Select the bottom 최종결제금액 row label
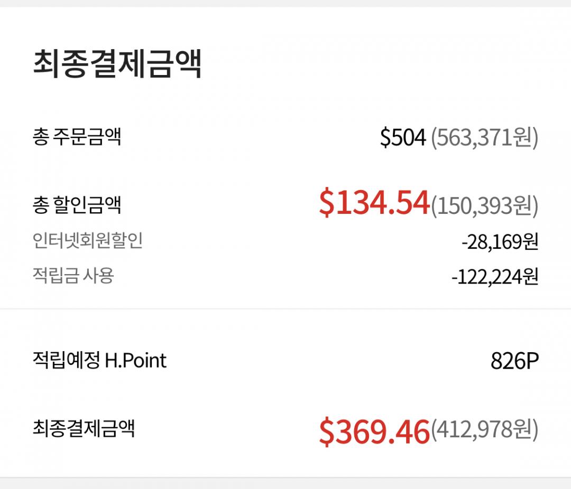The width and height of the screenshot is (571, 489). (x=84, y=428)
